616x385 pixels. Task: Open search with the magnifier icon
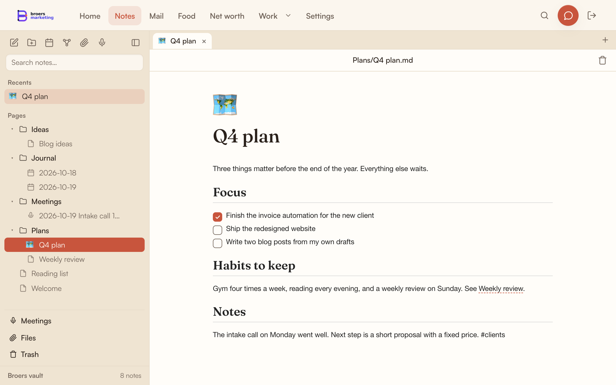[x=544, y=16]
